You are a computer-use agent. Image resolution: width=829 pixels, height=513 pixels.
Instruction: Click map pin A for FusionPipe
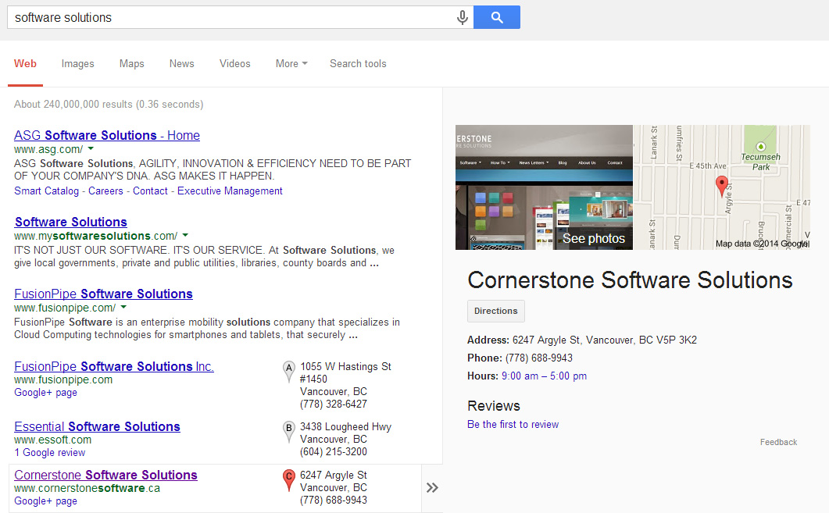pyautogui.click(x=288, y=372)
